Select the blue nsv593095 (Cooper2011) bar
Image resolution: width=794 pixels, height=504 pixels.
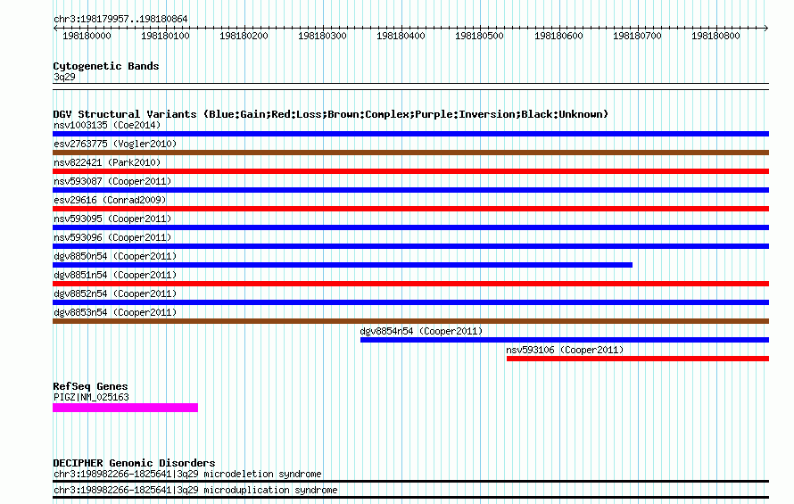[410, 227]
